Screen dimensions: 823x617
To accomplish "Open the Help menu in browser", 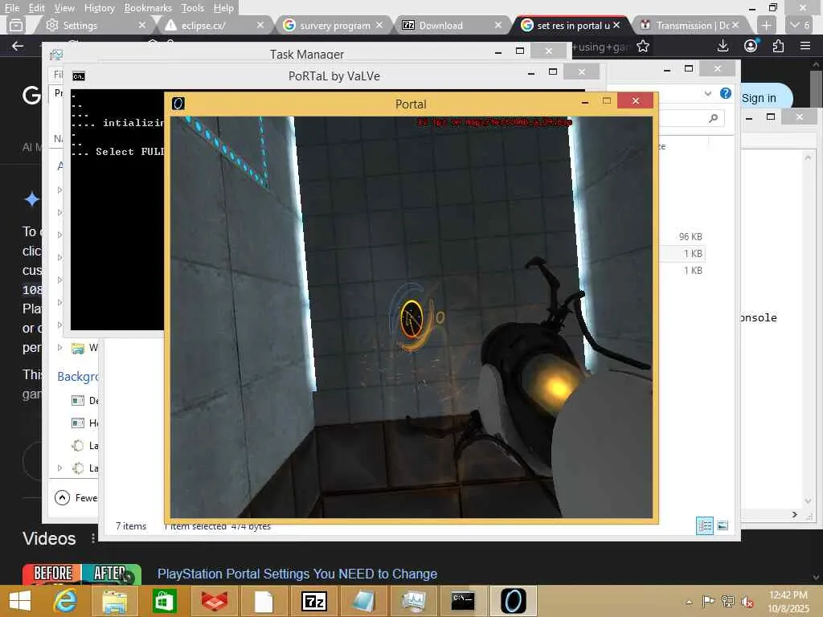I will tap(223, 8).
